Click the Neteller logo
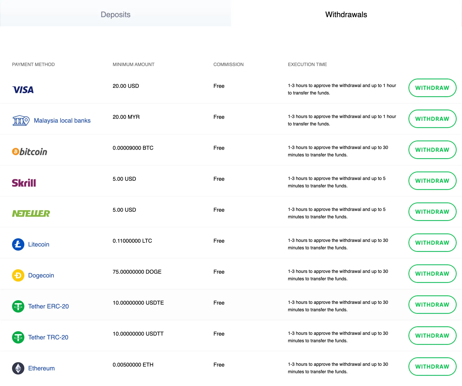Viewport: 462px width, 386px height. click(31, 213)
